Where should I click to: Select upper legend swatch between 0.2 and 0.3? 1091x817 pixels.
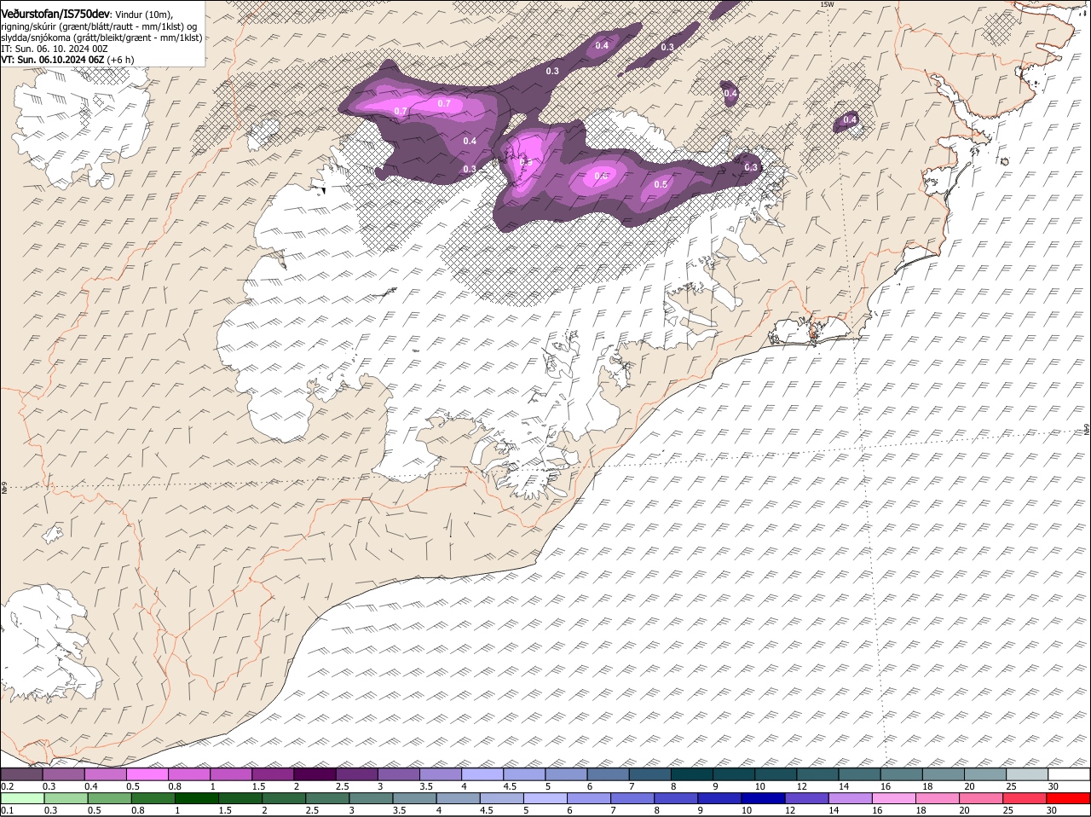pyautogui.click(x=21, y=774)
